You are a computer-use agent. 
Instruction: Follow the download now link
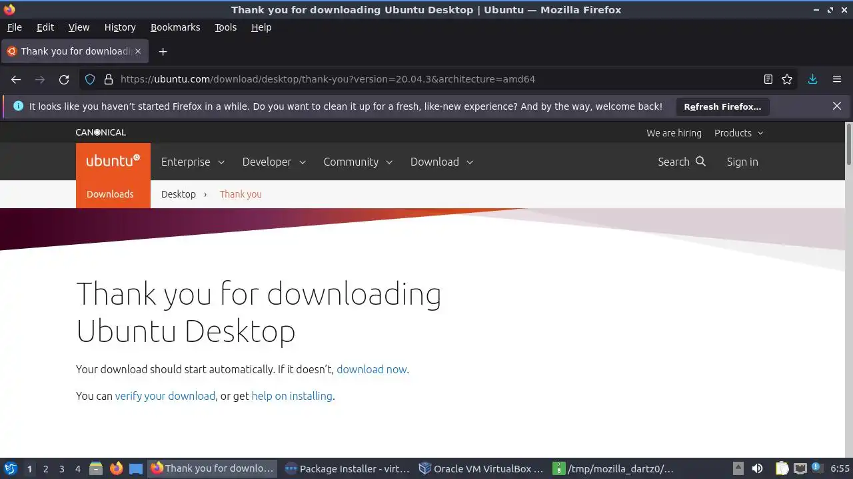coord(371,369)
